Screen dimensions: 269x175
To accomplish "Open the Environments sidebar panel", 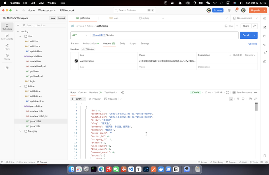I will coord(7,36).
